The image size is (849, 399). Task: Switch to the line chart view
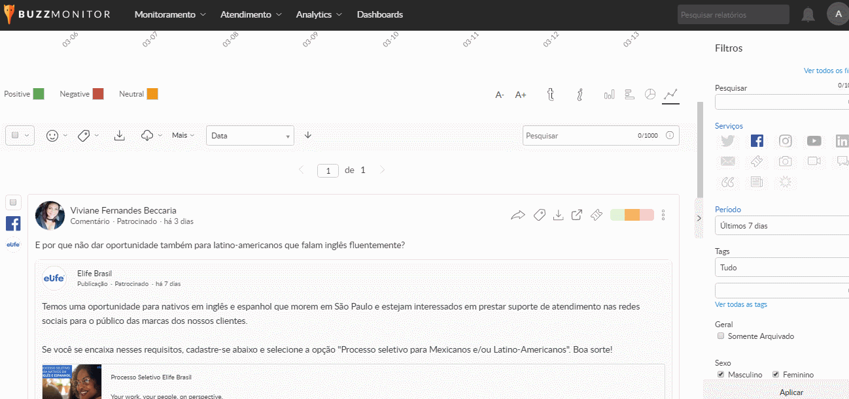(670, 94)
